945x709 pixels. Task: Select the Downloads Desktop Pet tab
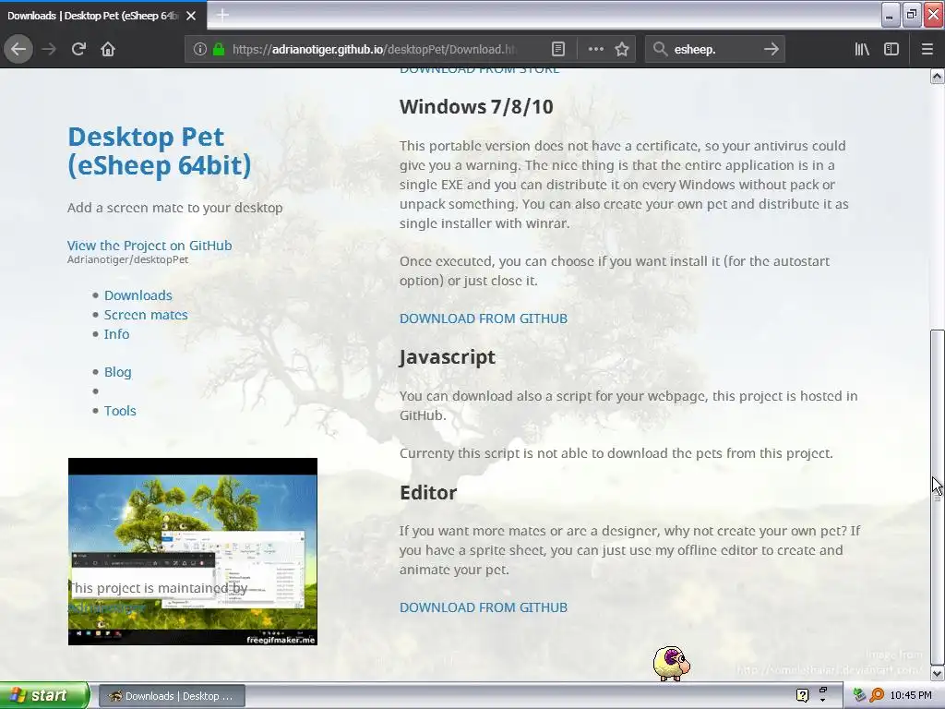(x=102, y=16)
